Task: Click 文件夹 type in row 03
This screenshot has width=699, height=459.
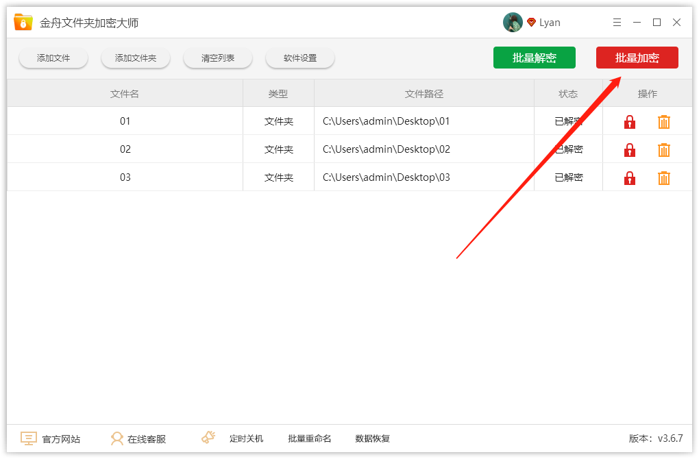Action: [279, 177]
